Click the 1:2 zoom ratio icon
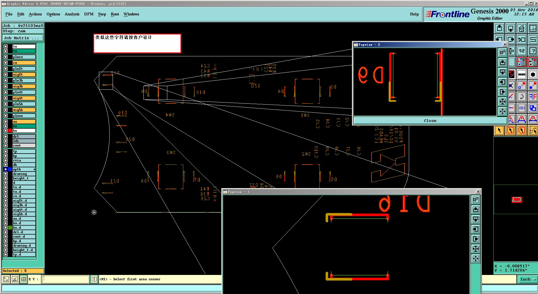 tap(522, 51)
